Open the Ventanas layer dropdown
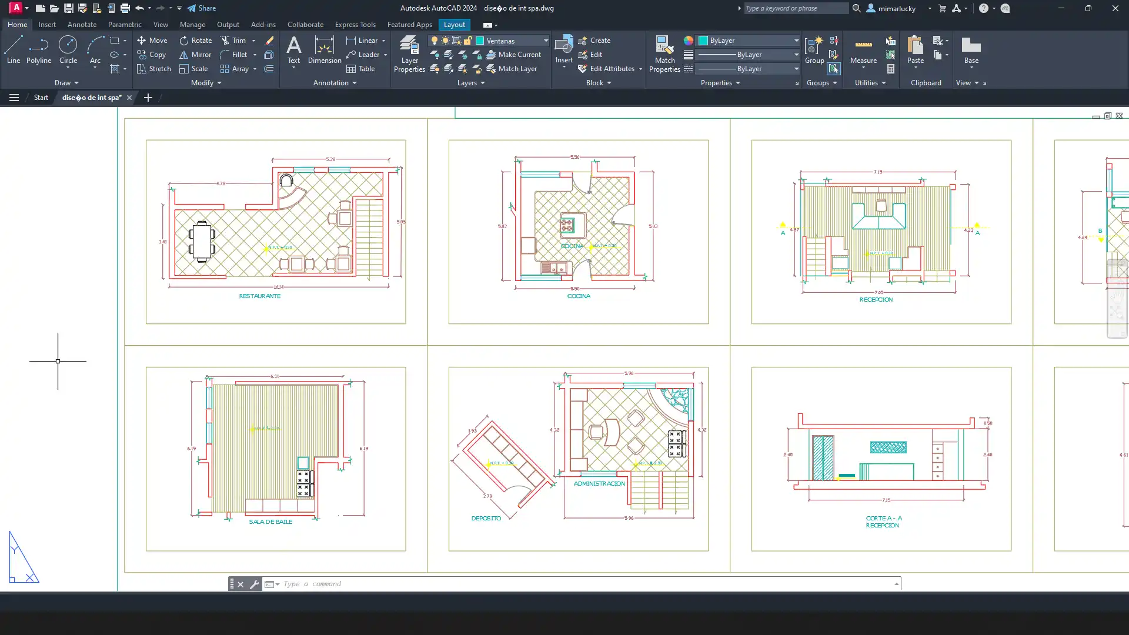The width and height of the screenshot is (1129, 635). click(x=546, y=41)
